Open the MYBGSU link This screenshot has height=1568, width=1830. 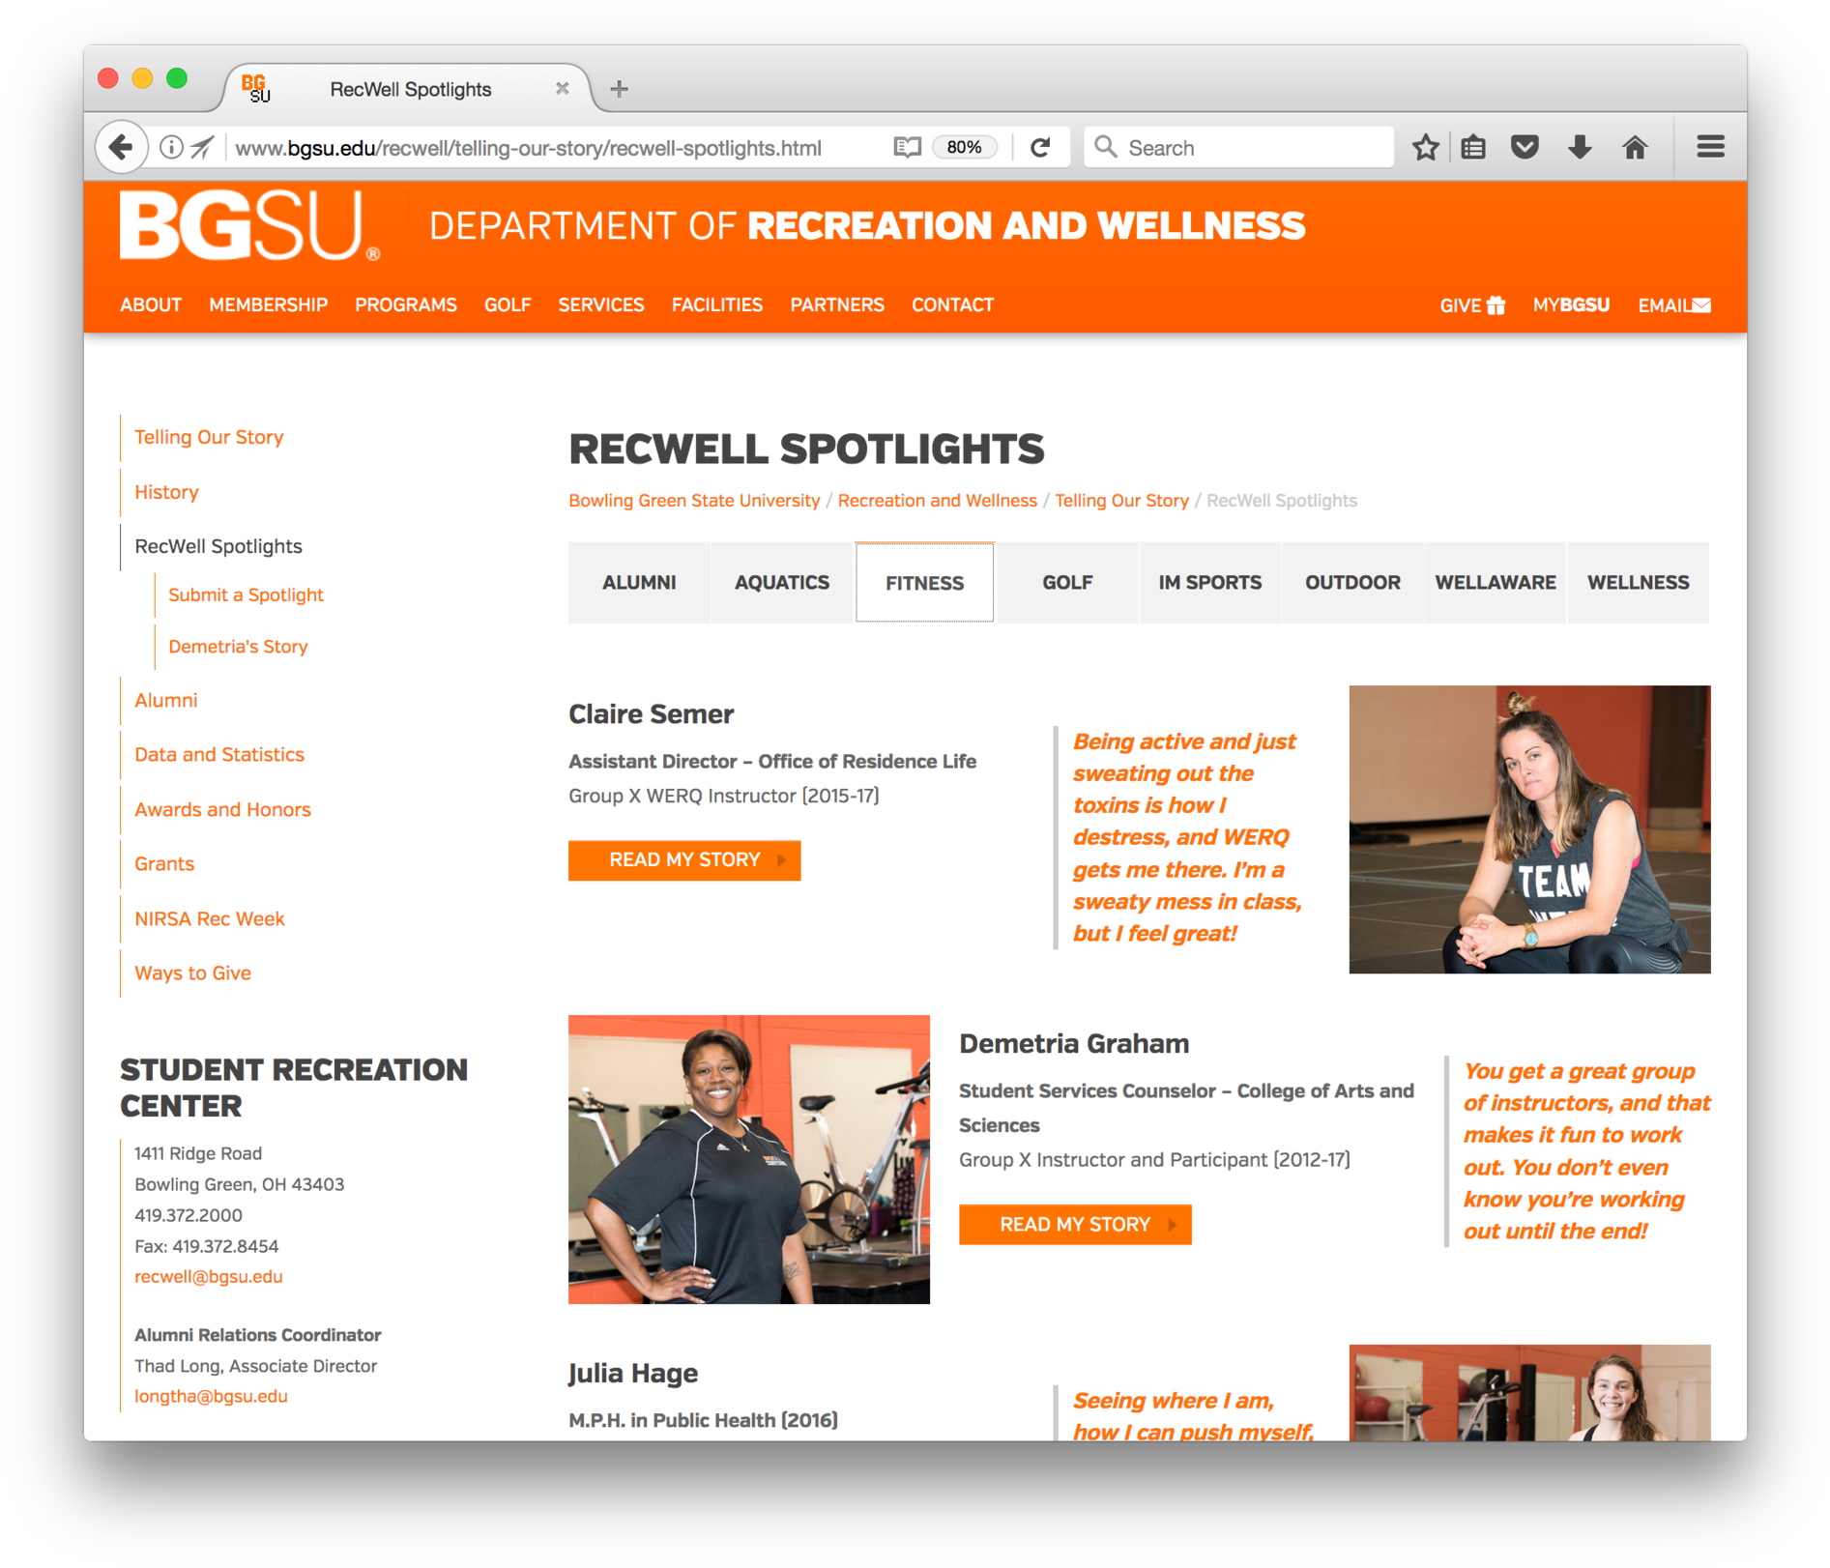tap(1571, 305)
